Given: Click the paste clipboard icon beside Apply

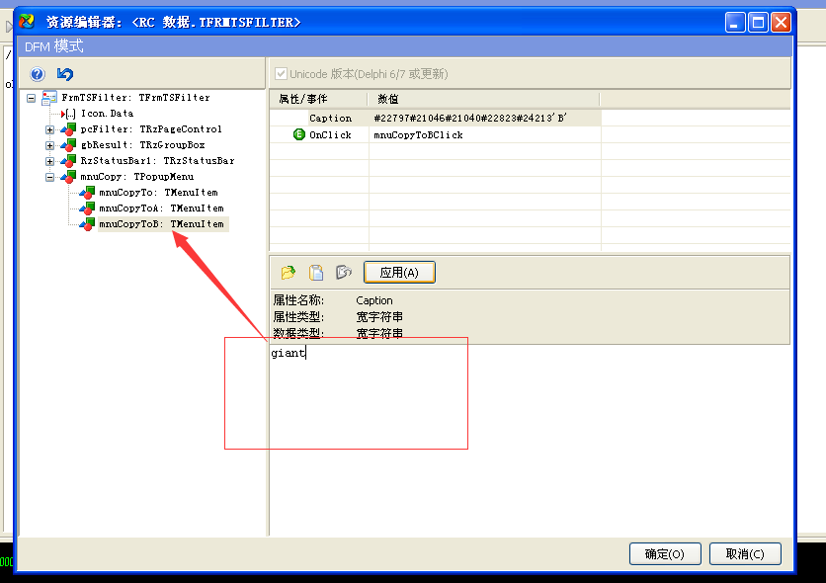Looking at the screenshot, I should click(316, 273).
